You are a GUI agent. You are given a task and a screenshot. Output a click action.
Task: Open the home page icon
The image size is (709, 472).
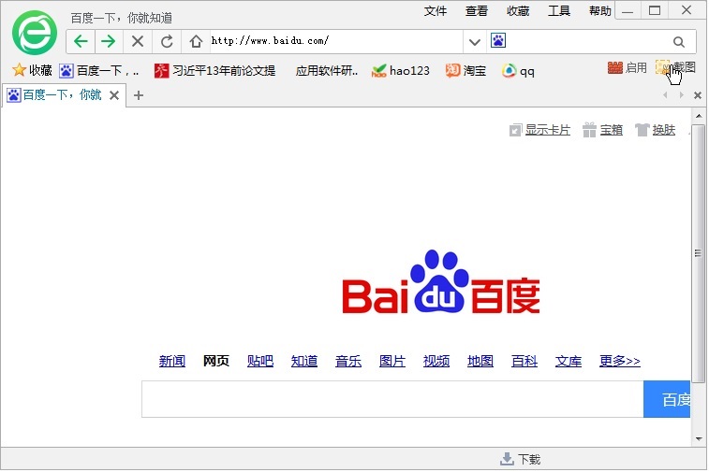point(196,41)
